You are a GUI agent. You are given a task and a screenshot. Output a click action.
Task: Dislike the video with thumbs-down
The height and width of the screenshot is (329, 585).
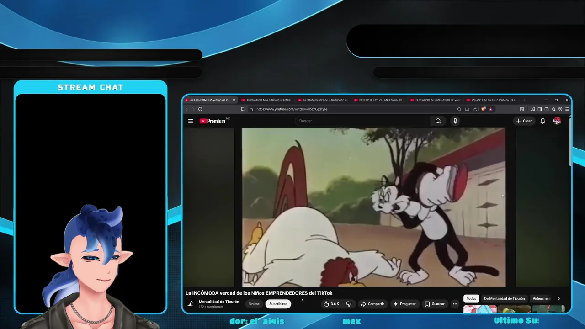(349, 304)
